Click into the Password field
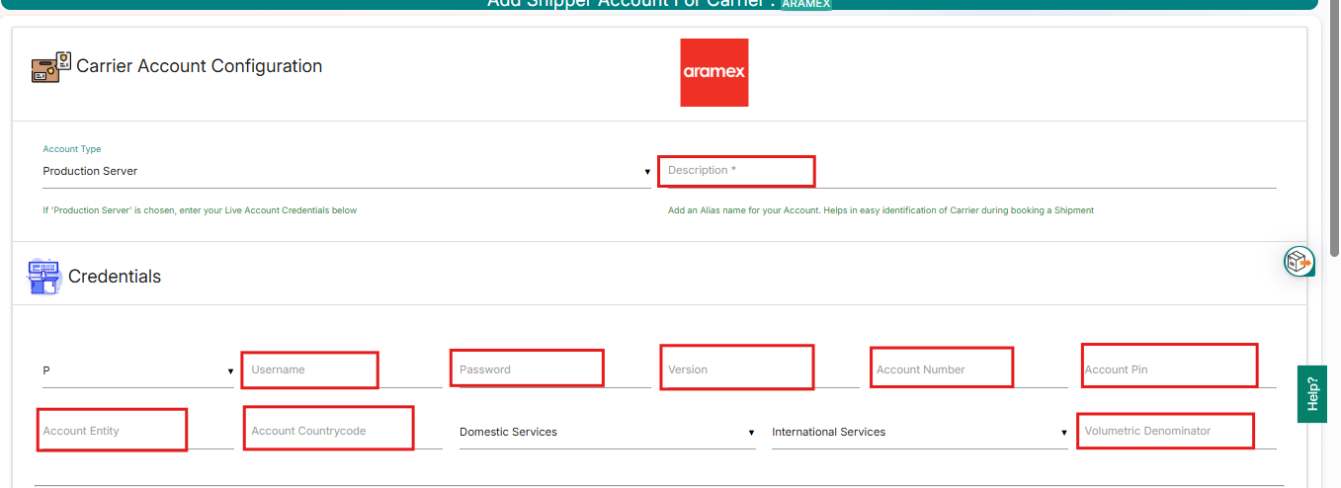 tap(554, 370)
